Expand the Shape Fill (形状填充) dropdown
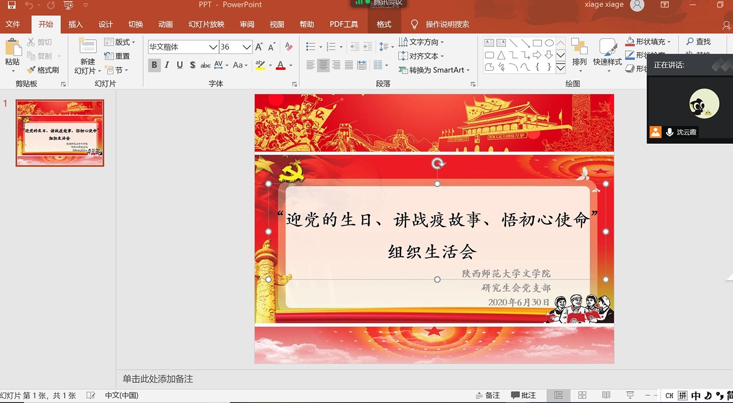This screenshot has height=403, width=733. (669, 42)
